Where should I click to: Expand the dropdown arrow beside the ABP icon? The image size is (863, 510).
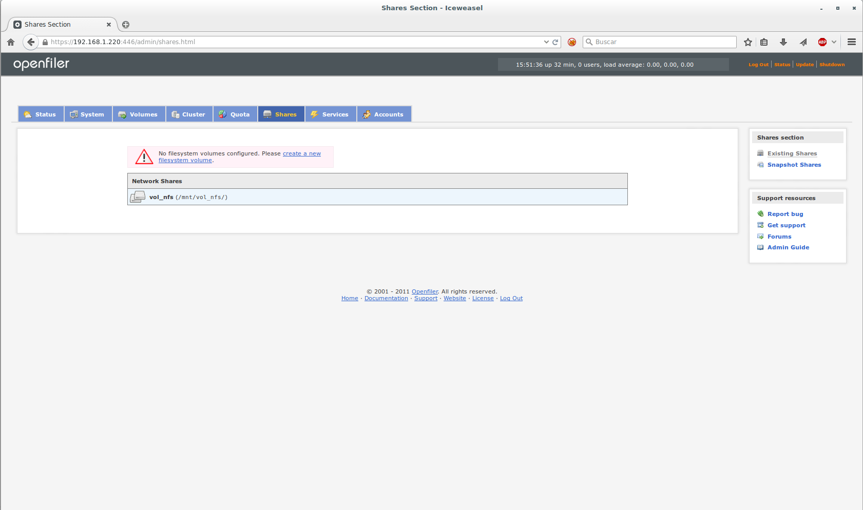pyautogui.click(x=834, y=42)
